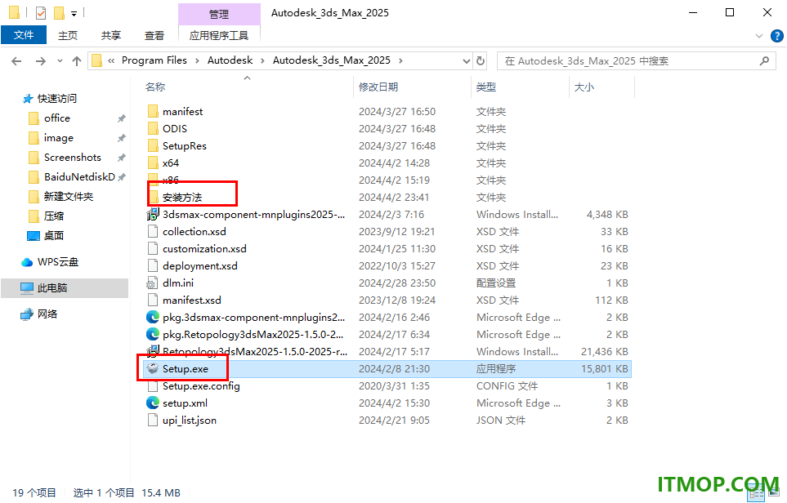Click the WPS云盘 cloud icon
Screen dimensions: 787x503
pyautogui.click(x=27, y=262)
